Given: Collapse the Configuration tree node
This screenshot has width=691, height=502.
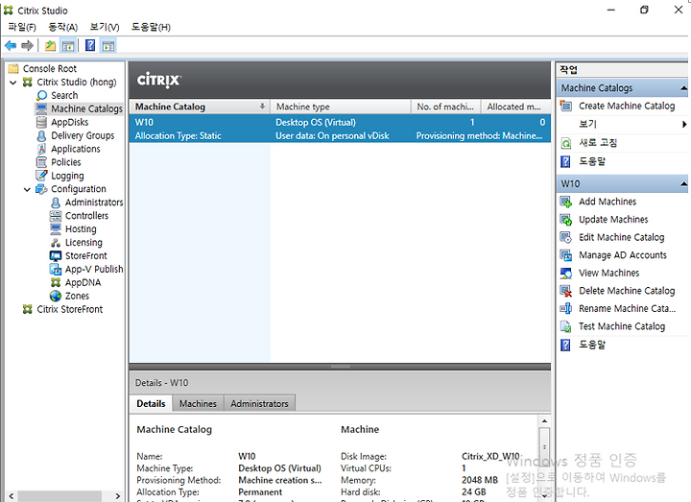Looking at the screenshot, I should (27, 189).
